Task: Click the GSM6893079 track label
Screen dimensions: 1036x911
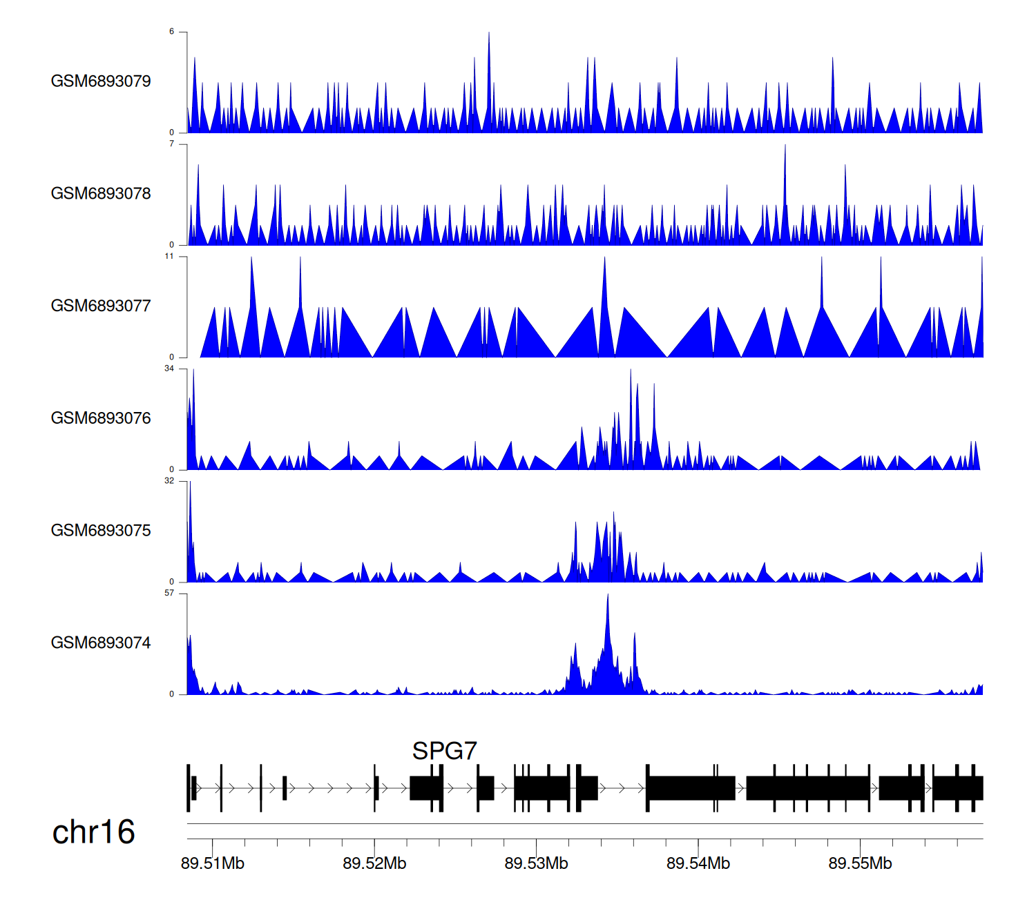Action: pyautogui.click(x=101, y=81)
